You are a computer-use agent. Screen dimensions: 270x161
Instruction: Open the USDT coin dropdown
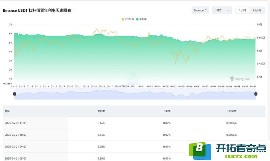click(222, 10)
